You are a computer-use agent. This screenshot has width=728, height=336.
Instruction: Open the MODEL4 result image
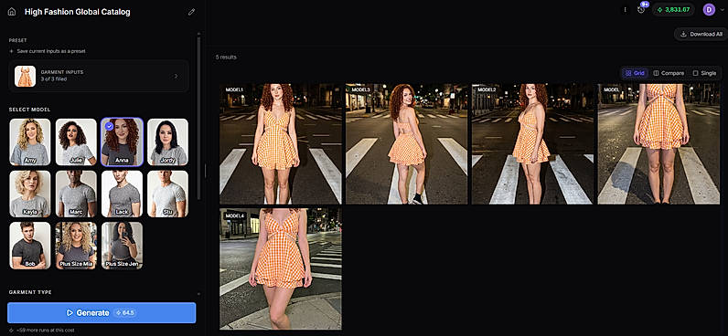[281, 268]
